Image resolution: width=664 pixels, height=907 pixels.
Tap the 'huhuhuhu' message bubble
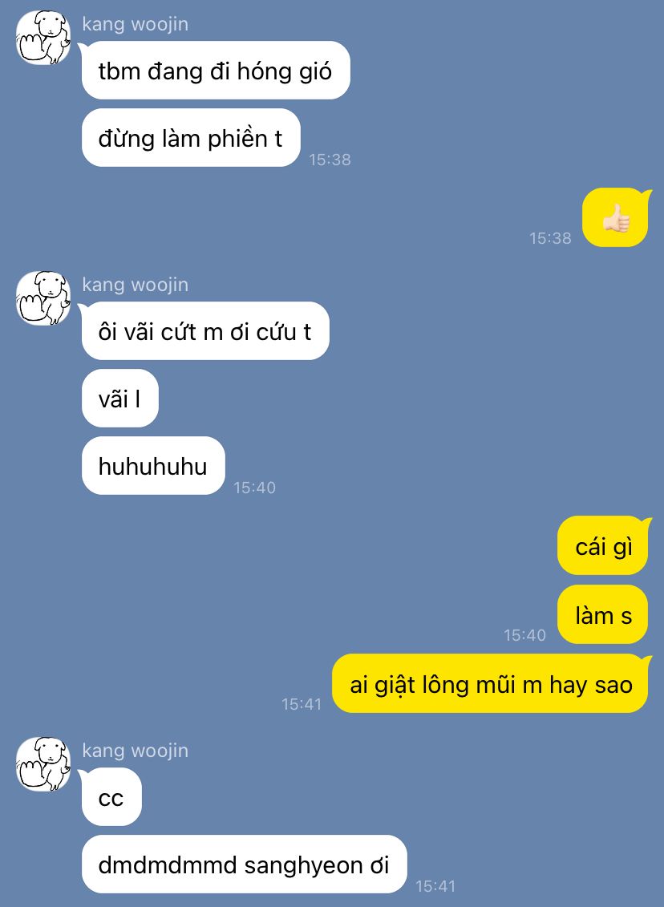pos(153,466)
